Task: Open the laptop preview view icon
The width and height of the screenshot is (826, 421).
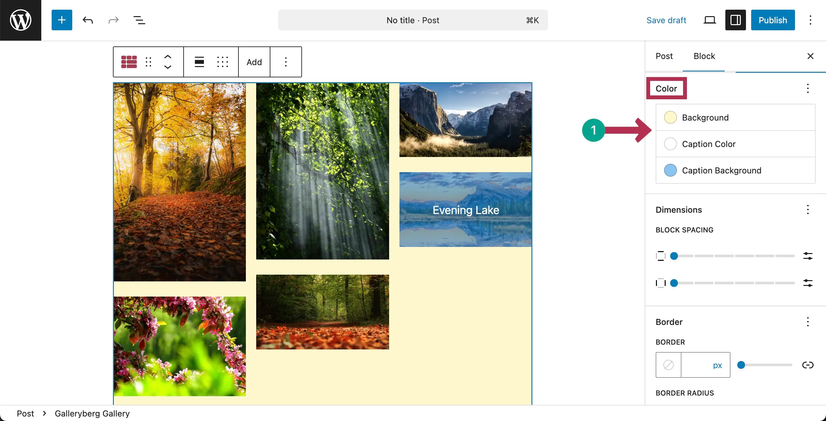Action: [x=710, y=20]
